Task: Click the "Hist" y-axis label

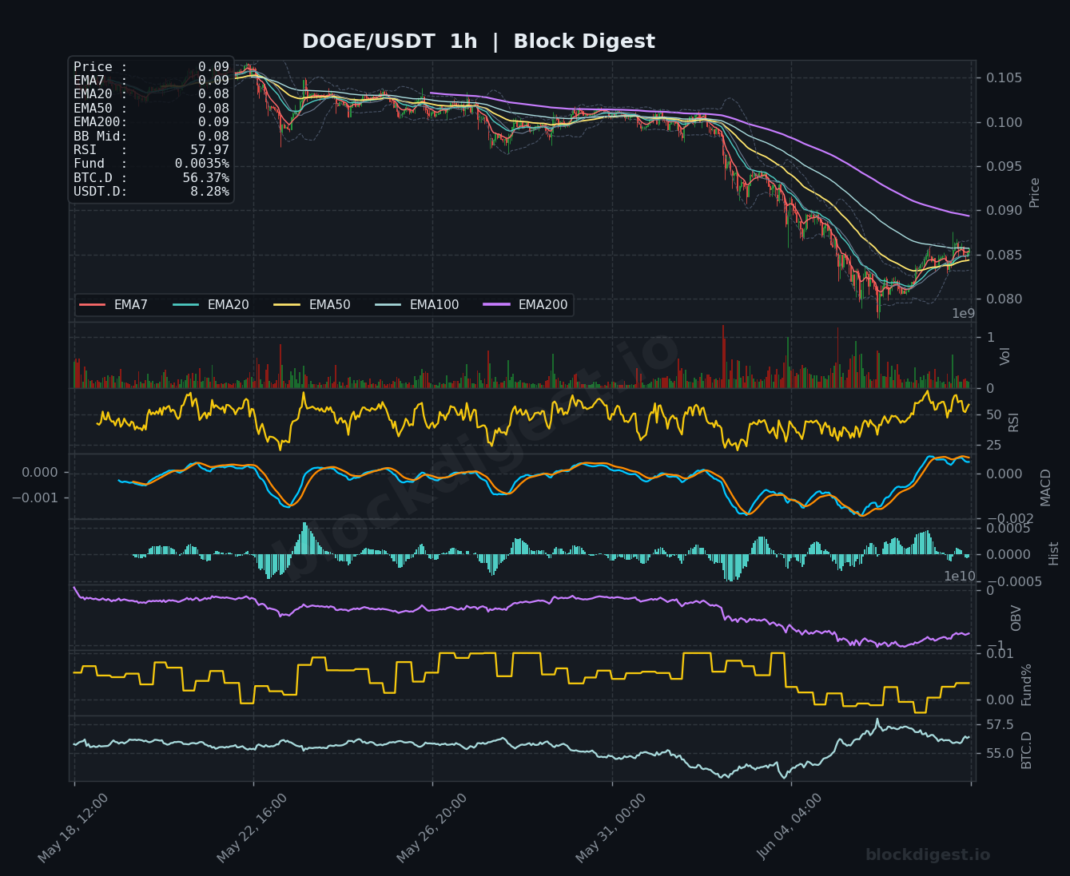Action: point(1054,553)
